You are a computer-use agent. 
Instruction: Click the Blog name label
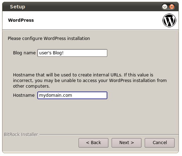(24, 53)
